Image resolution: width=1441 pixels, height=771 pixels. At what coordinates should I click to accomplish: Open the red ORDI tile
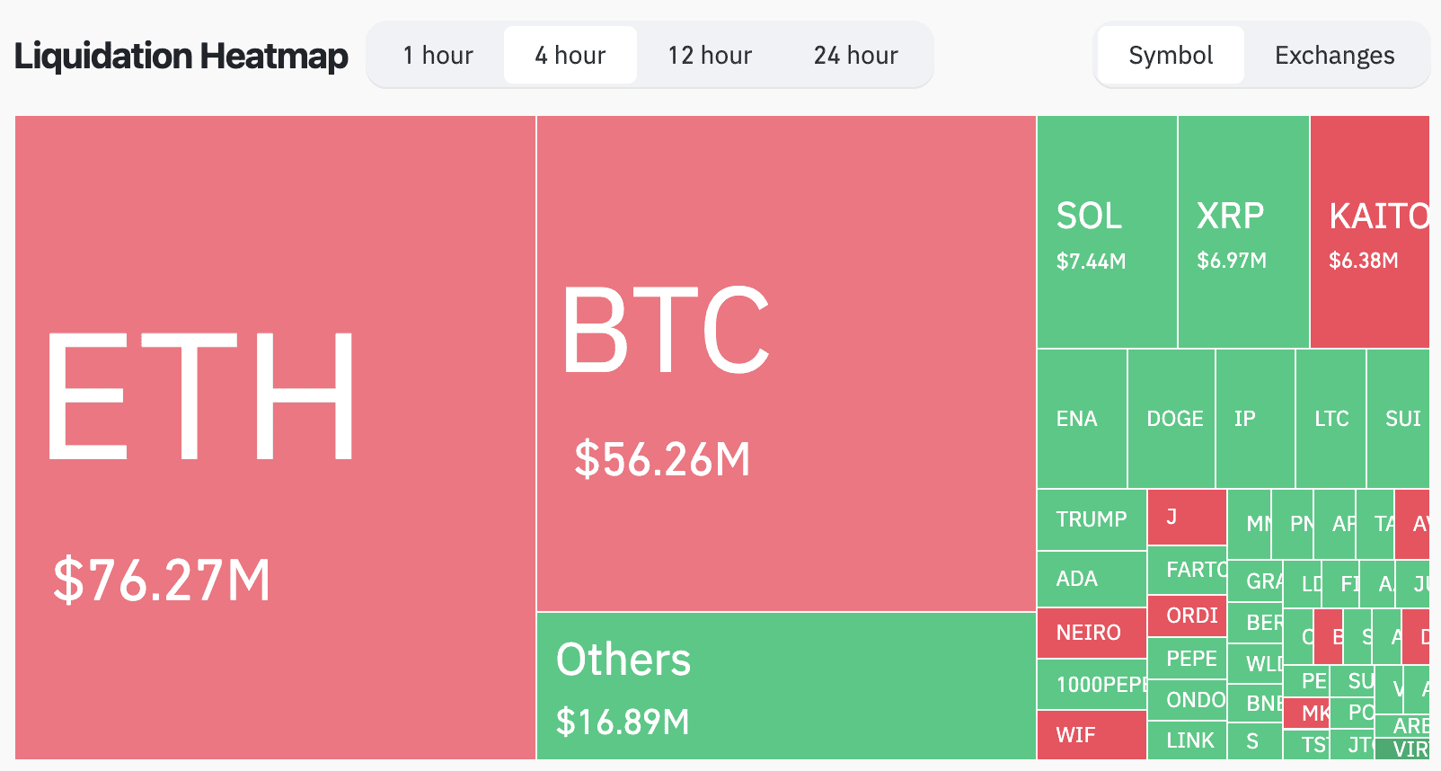(1187, 616)
